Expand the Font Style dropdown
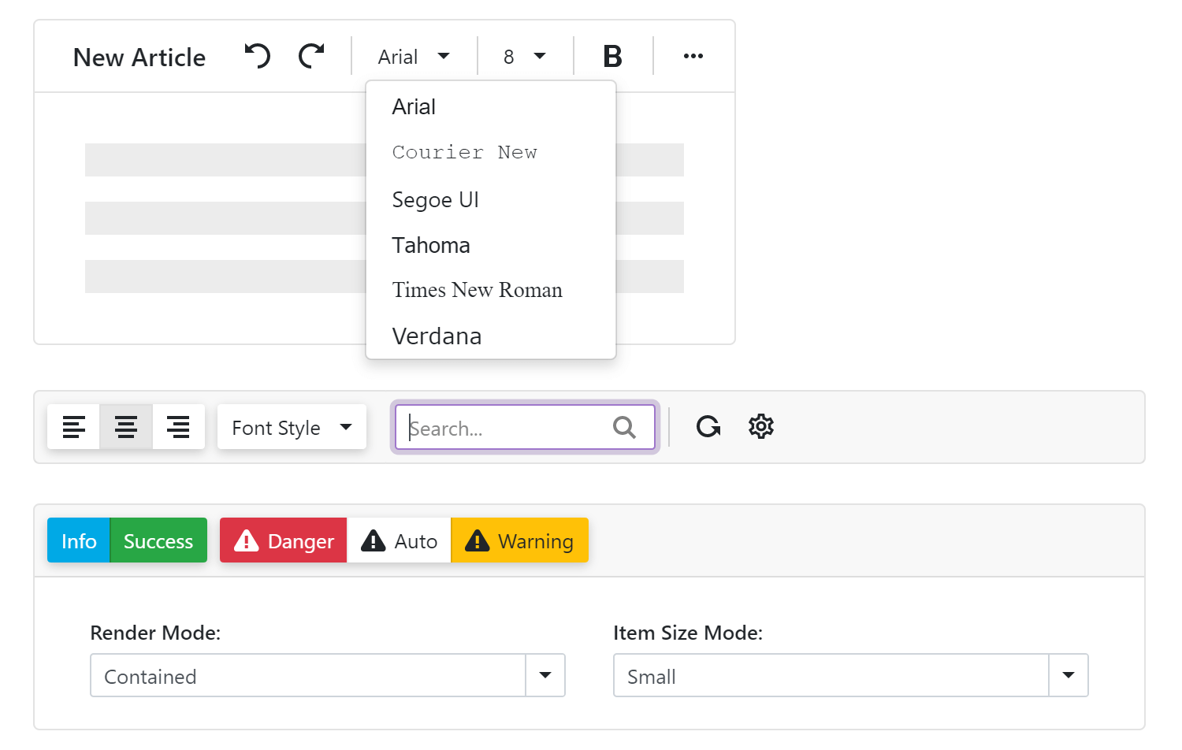Image resolution: width=1182 pixels, height=750 pixels. pyautogui.click(x=292, y=427)
